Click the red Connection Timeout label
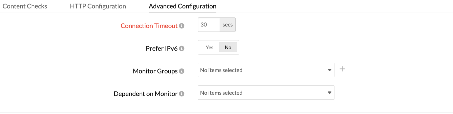This screenshot has height=114, width=453. [149, 26]
